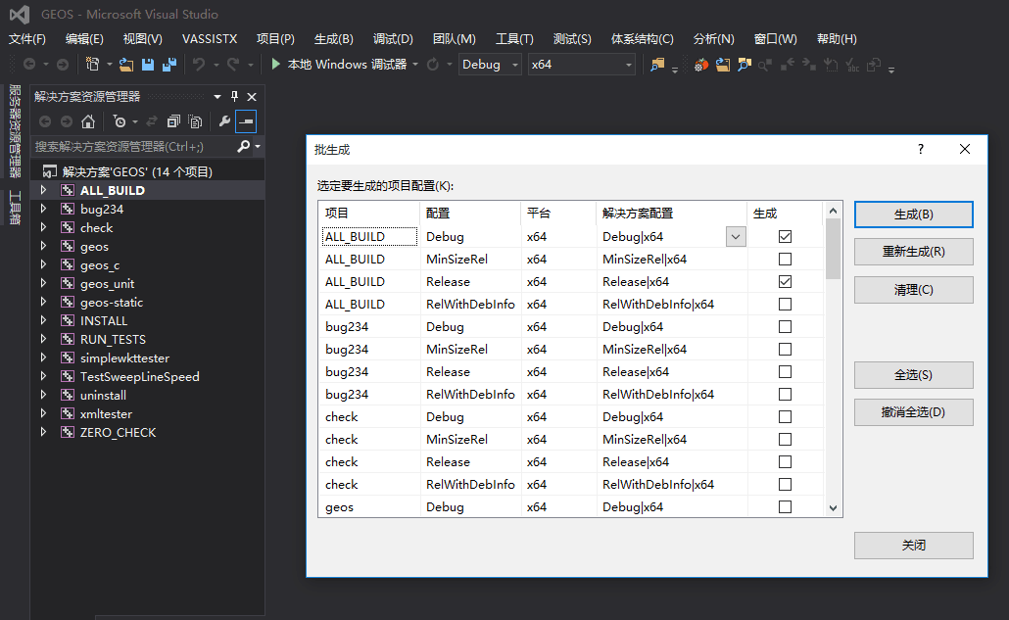
Task: Pin the Solution Explorer panel
Action: point(234,96)
